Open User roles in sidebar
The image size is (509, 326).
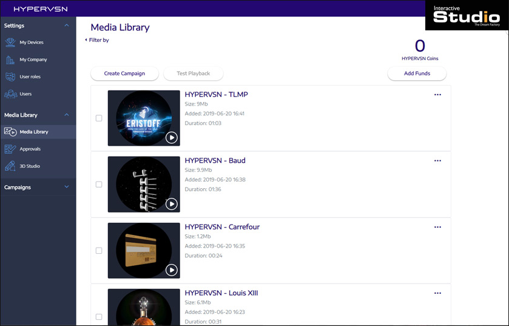coord(38,76)
